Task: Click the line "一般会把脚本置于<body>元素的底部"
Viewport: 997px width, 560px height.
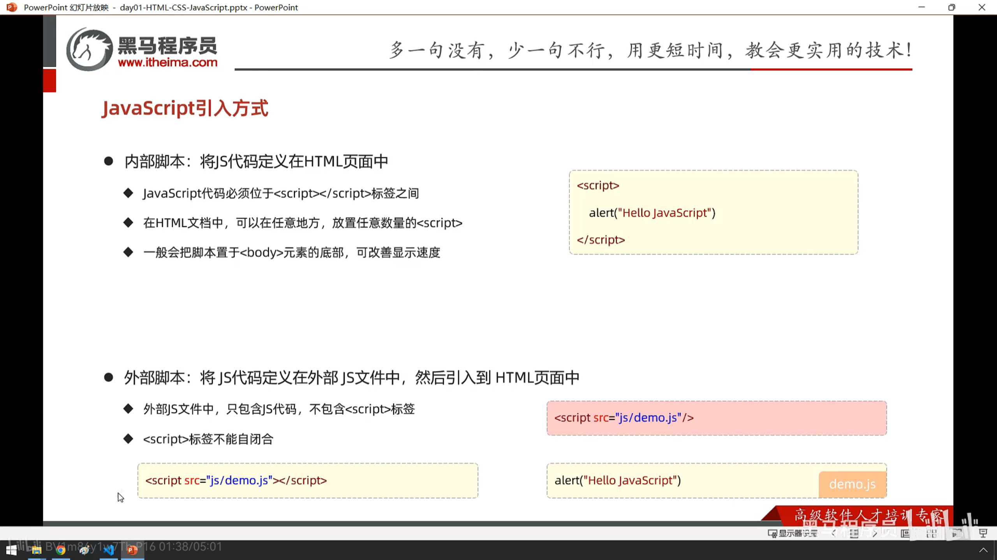Action: tap(292, 252)
